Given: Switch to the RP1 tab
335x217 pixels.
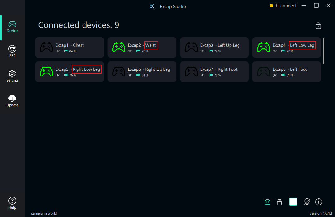Looking at the screenshot, I should 12,51.
